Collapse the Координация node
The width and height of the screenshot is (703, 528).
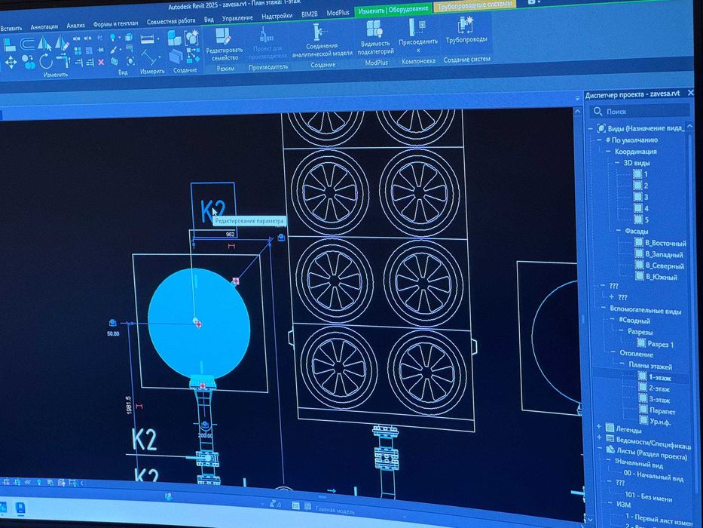click(x=607, y=152)
